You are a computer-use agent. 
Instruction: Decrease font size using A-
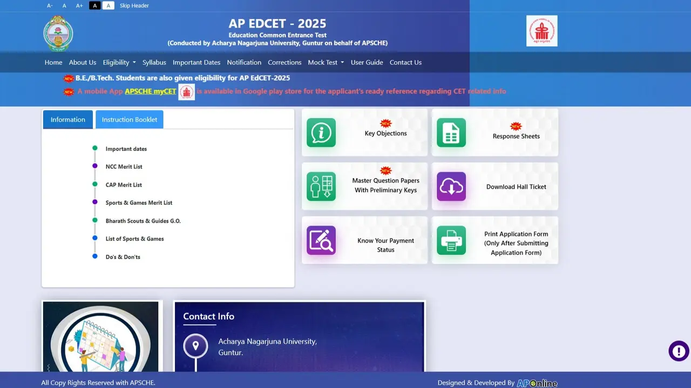click(49, 5)
